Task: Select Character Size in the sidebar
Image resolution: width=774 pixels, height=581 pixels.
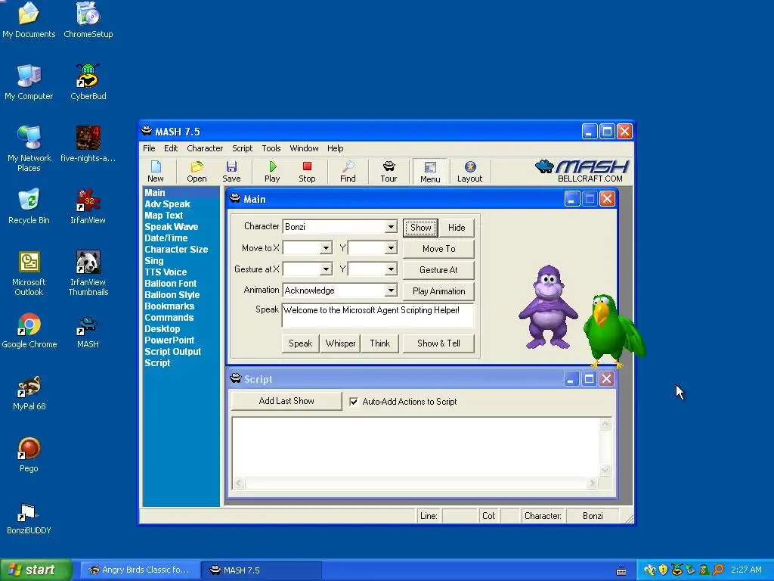Action: 176,250
